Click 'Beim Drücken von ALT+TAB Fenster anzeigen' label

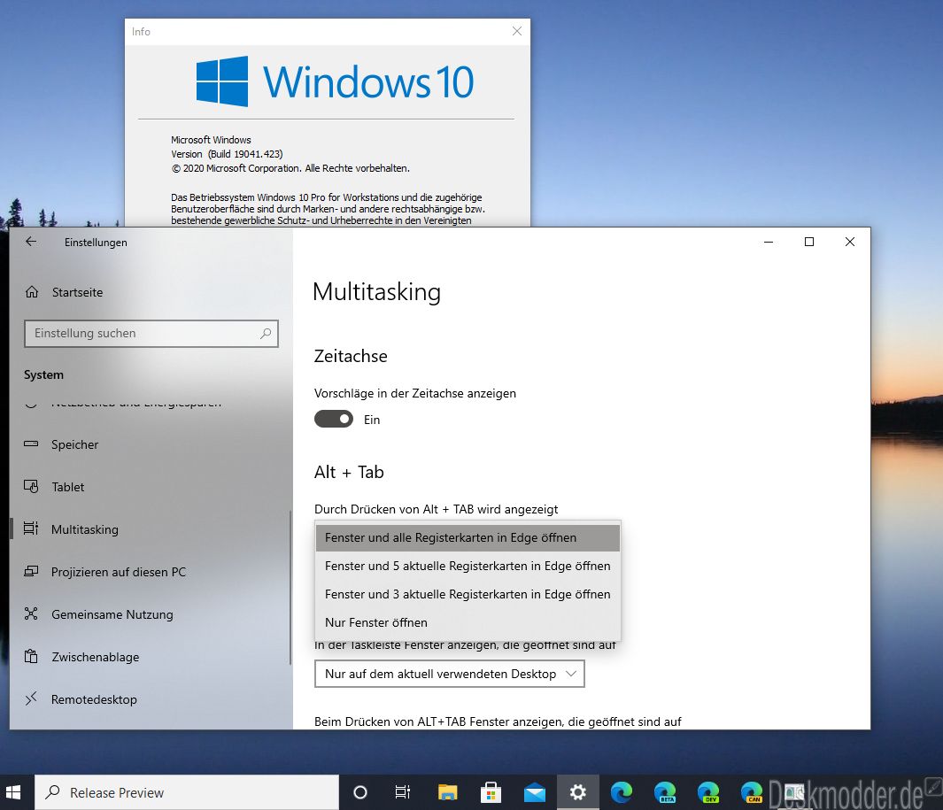point(498,721)
